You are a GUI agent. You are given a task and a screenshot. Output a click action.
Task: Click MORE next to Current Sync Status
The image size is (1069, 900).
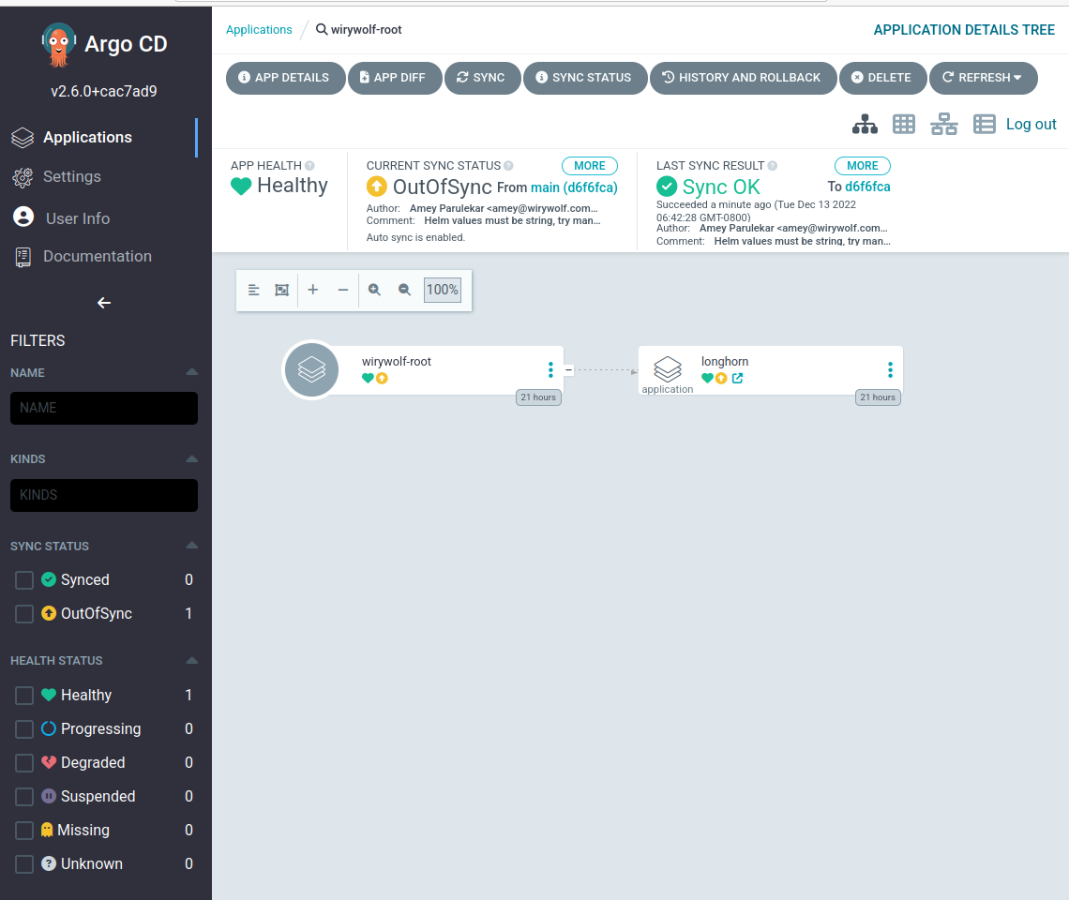[x=590, y=165]
